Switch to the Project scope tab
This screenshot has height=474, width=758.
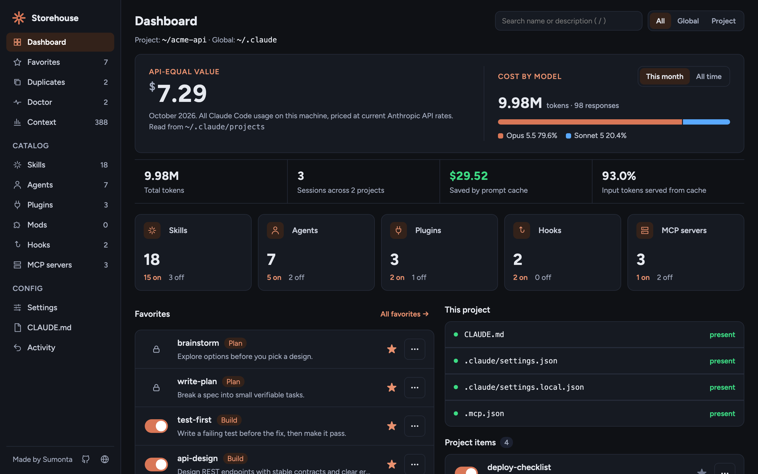tap(723, 21)
